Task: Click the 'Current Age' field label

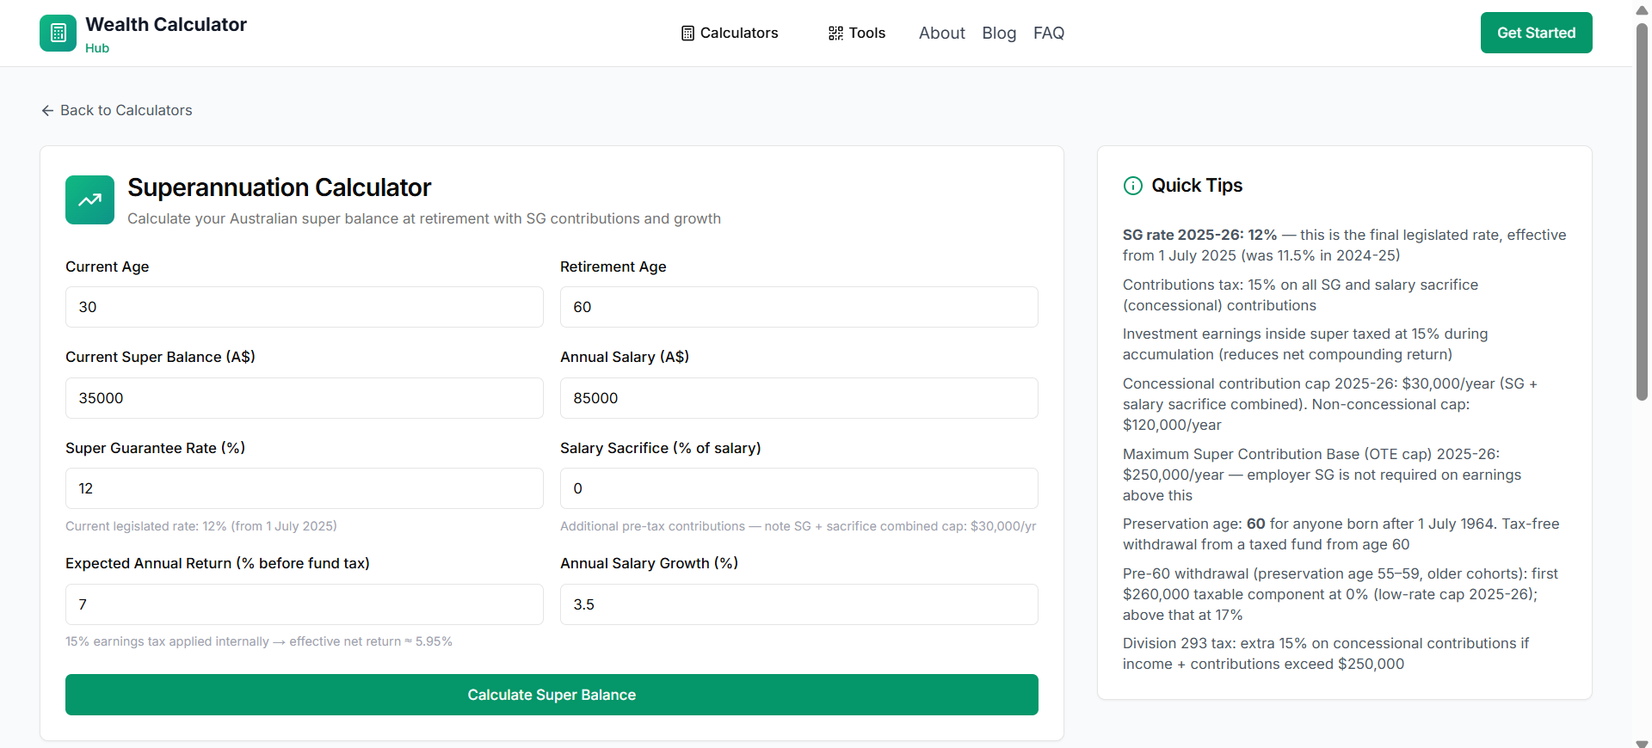Action: click(108, 267)
